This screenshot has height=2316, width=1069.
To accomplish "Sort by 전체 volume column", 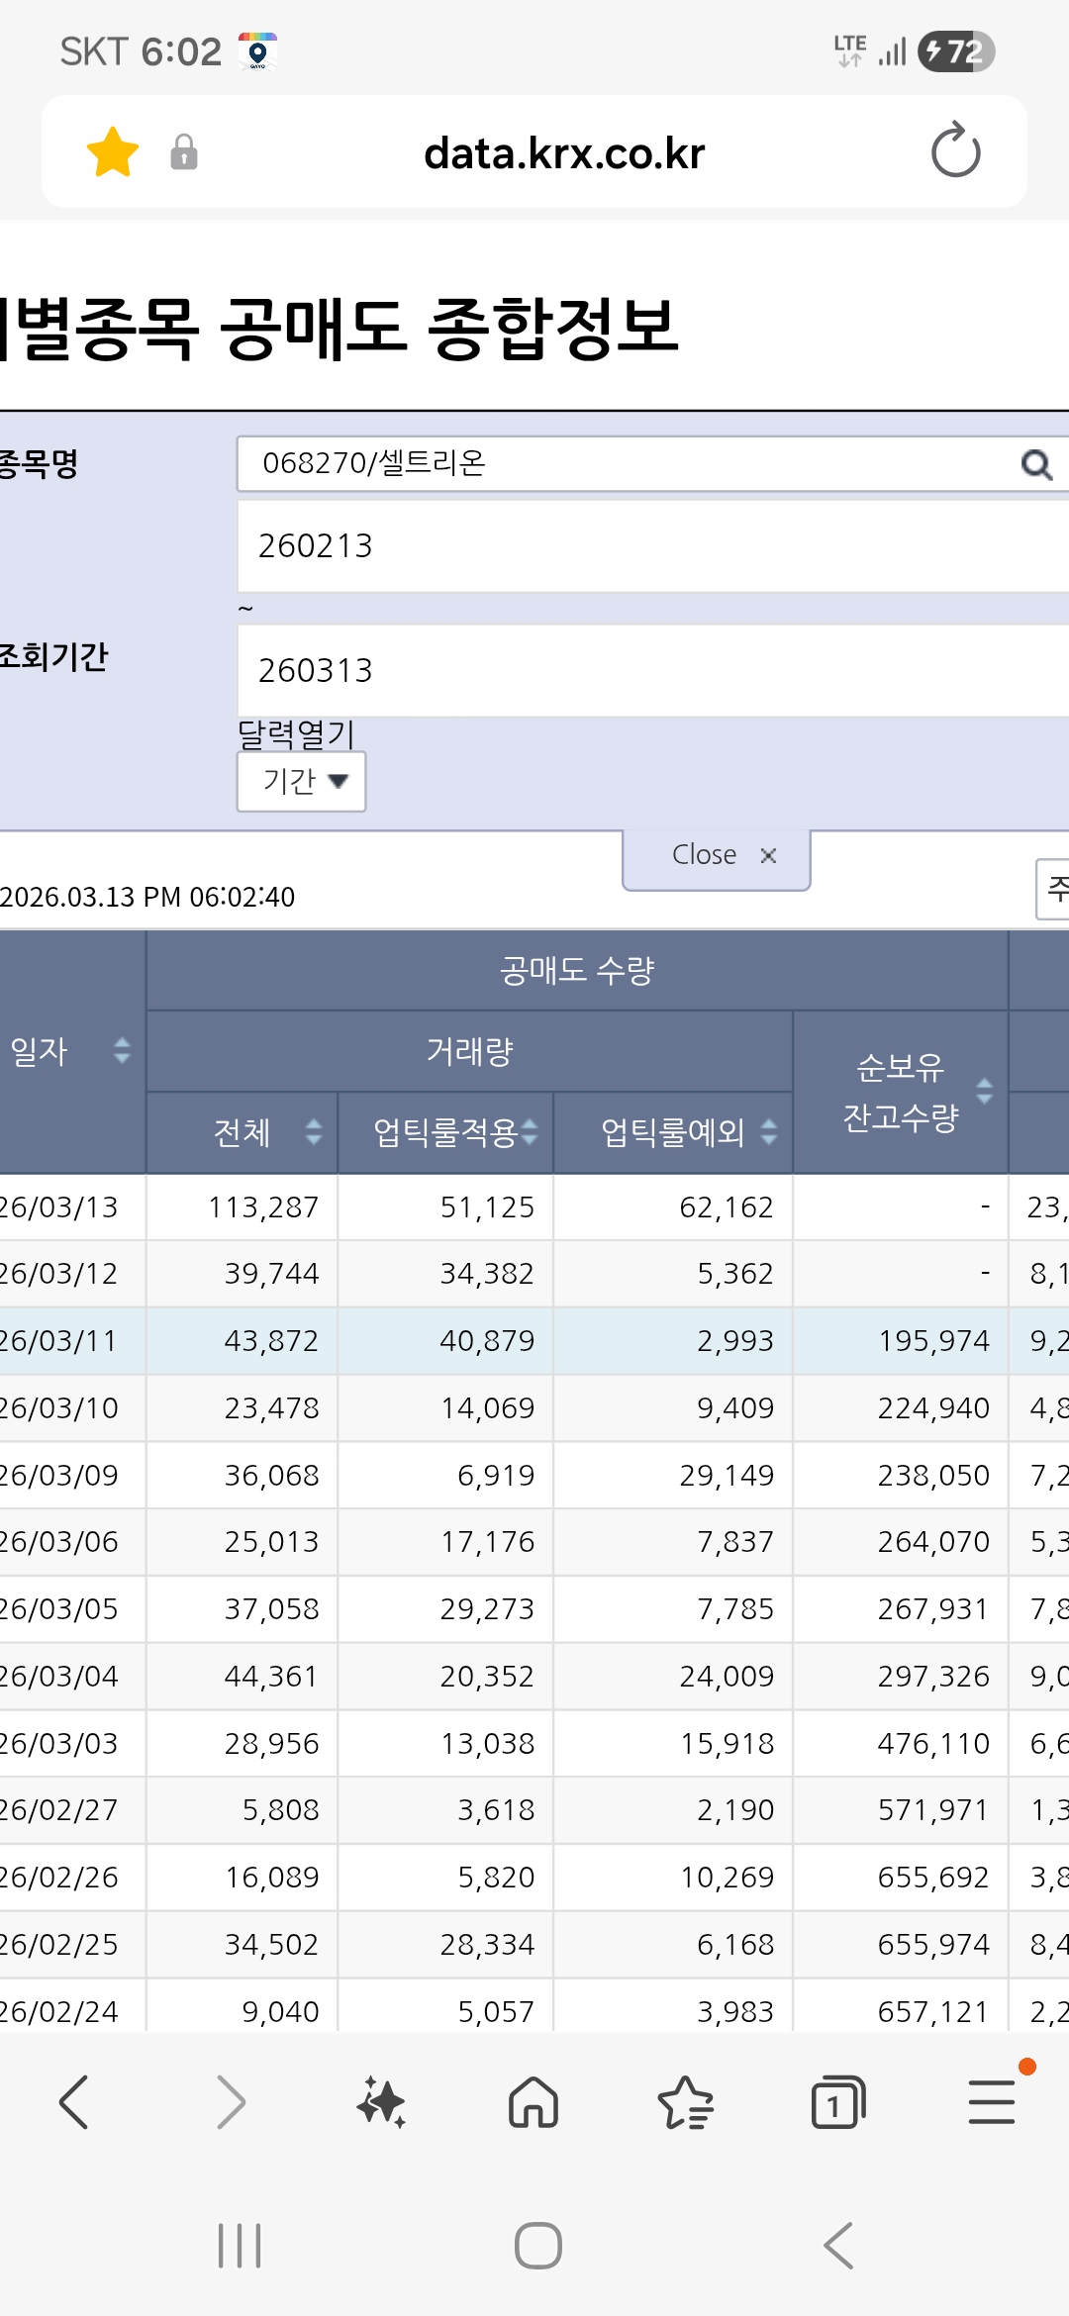I will point(314,1131).
